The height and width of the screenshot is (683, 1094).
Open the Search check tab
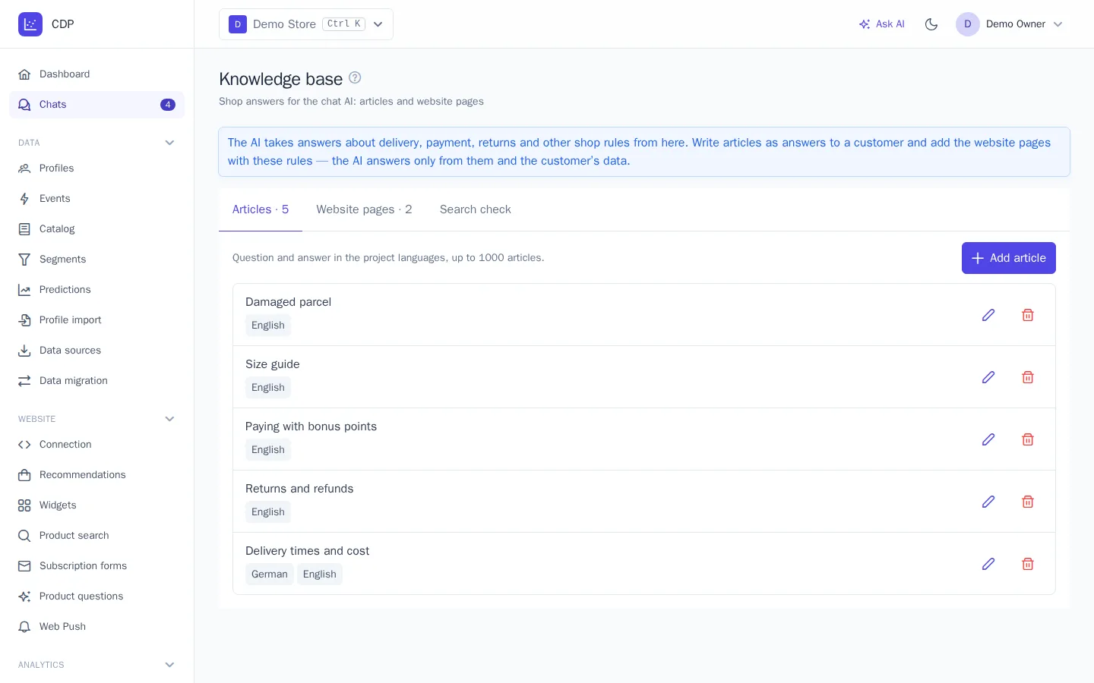pyautogui.click(x=476, y=209)
